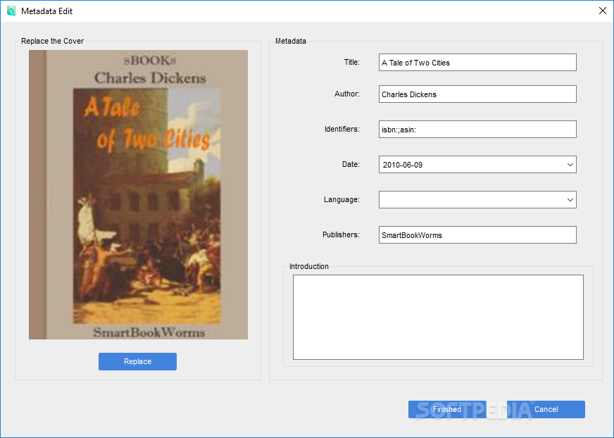Image resolution: width=614 pixels, height=438 pixels.
Task: Open the Date dropdown arrow
Action: click(570, 165)
